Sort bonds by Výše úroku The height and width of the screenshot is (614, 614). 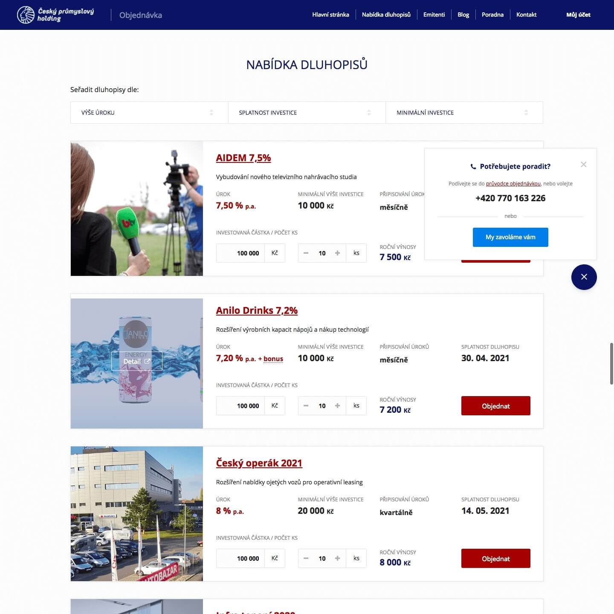click(x=149, y=113)
